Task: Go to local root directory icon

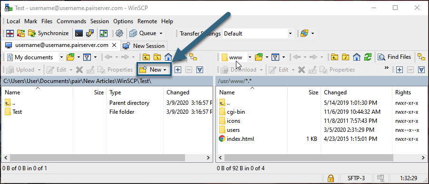Action: [157, 57]
